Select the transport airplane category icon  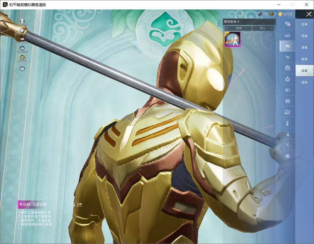tap(287, 57)
